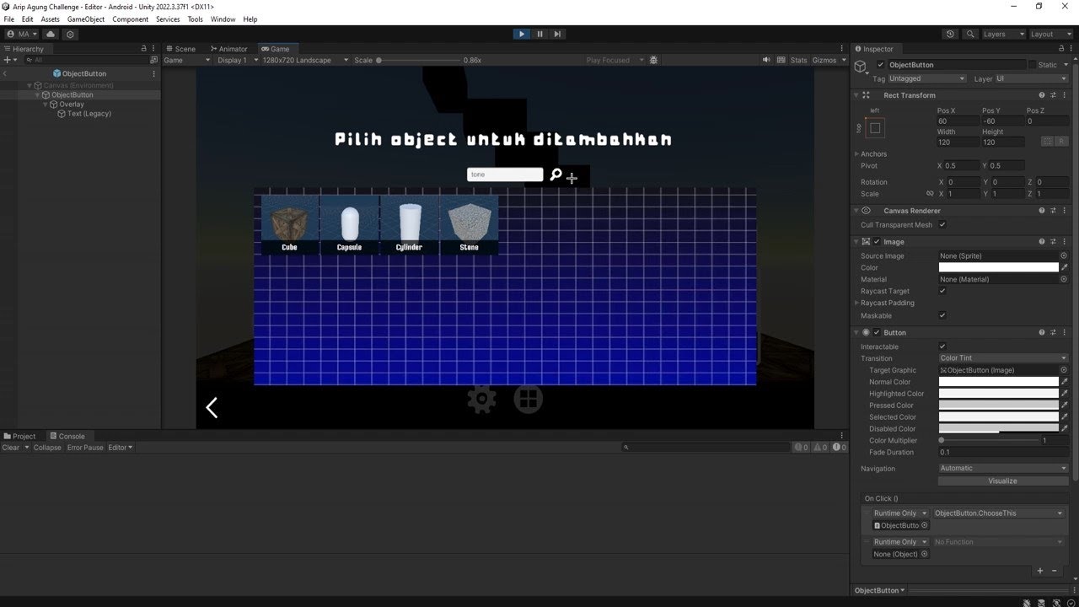Screen dimensions: 1079x607
Task: Click the object picker for Source Image
Action: point(1064,255)
